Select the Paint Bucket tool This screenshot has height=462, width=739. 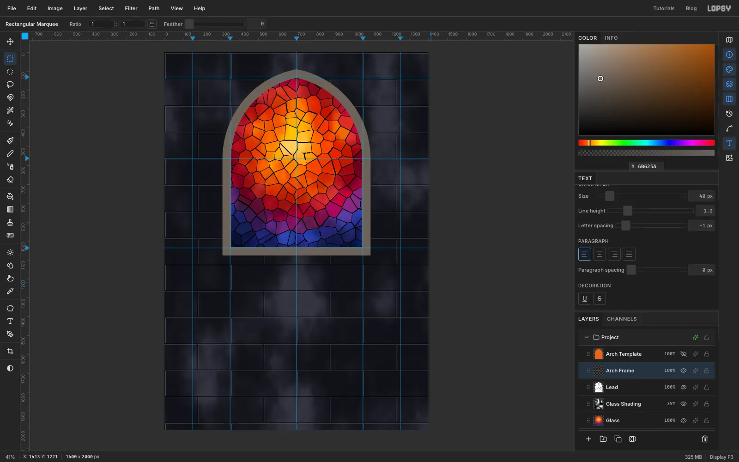click(x=10, y=196)
